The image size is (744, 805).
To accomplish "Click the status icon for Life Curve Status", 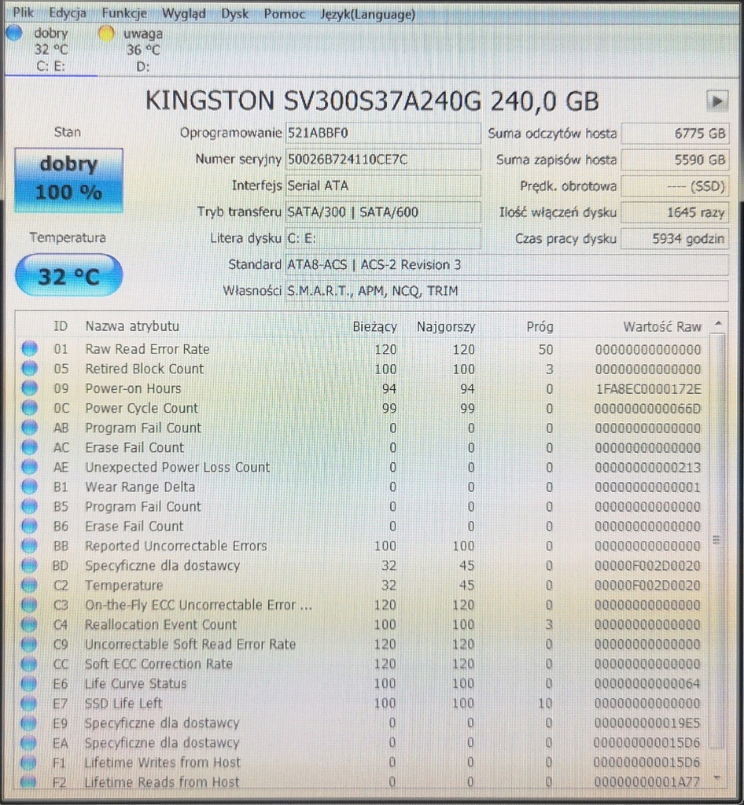I will [x=30, y=683].
